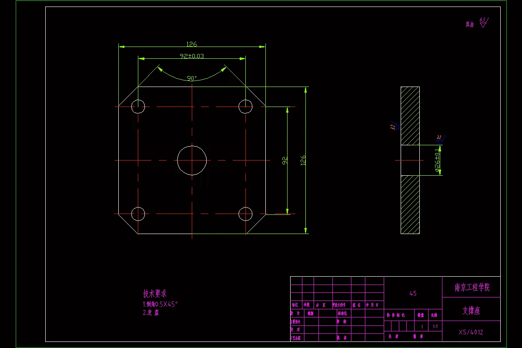The height and width of the screenshot is (348, 522).
Task: Select the vertical 92 hole spacing dimension
Action: point(285,161)
